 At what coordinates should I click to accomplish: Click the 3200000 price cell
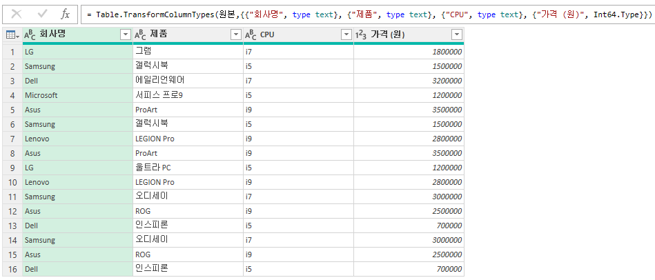point(409,81)
